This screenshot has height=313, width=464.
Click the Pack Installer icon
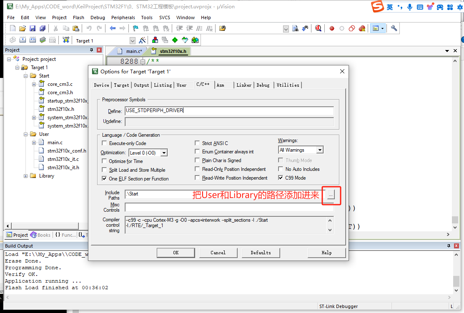click(x=195, y=40)
